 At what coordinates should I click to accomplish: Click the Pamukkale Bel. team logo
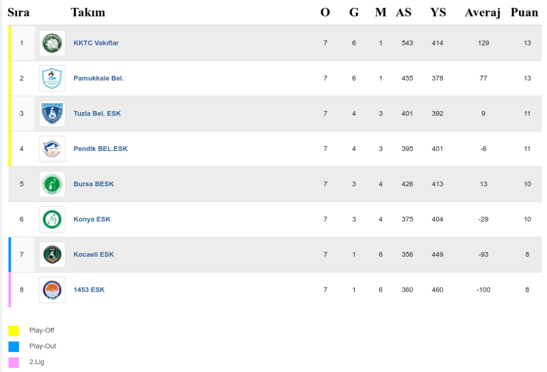click(x=52, y=78)
